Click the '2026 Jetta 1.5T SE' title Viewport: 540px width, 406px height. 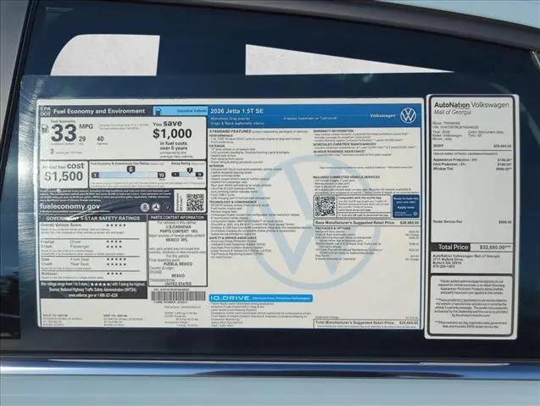click(237, 111)
